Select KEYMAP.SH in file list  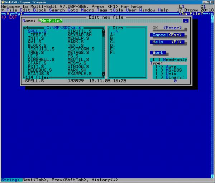click(80, 35)
